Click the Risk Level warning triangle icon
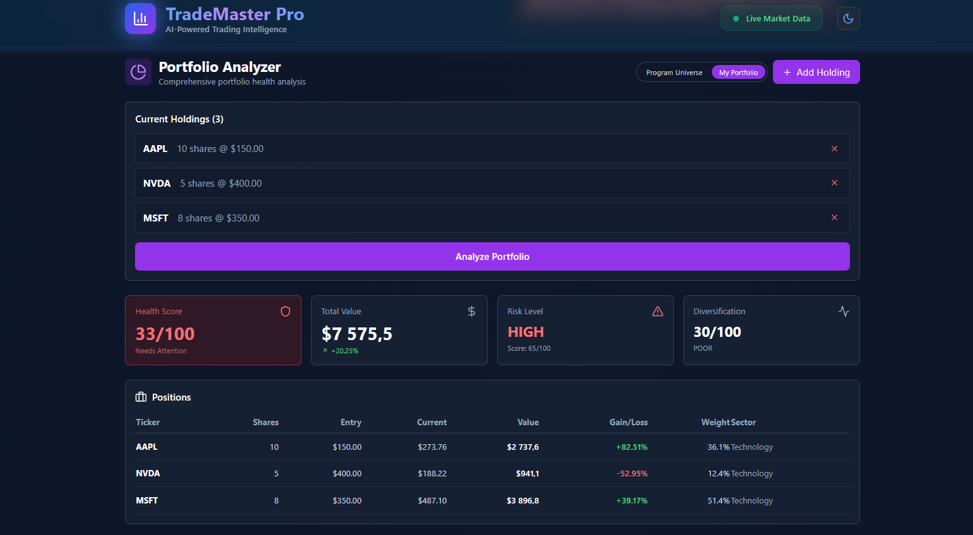The width and height of the screenshot is (973, 535). pyautogui.click(x=658, y=311)
